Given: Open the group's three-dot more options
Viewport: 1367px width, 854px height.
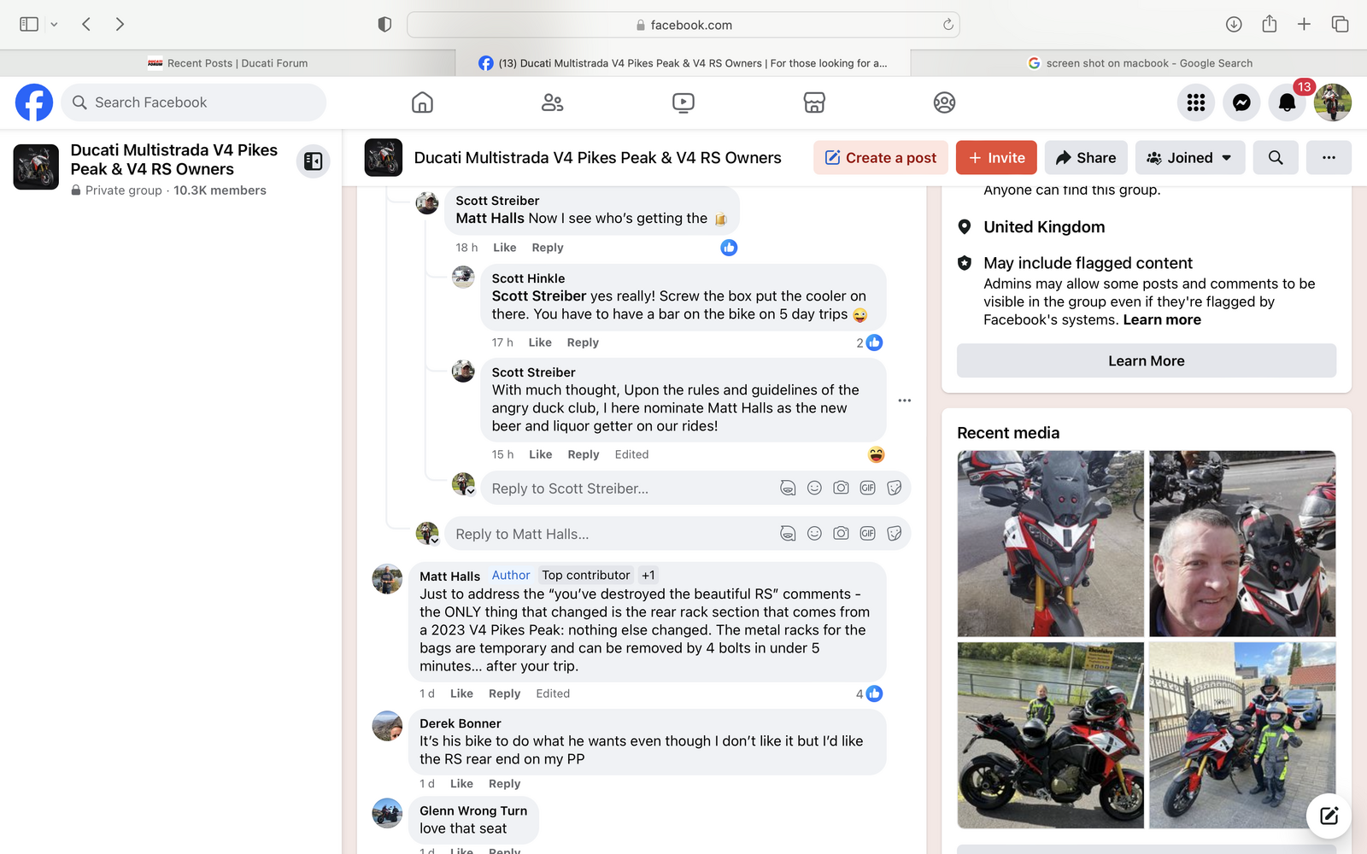Looking at the screenshot, I should pyautogui.click(x=1329, y=158).
